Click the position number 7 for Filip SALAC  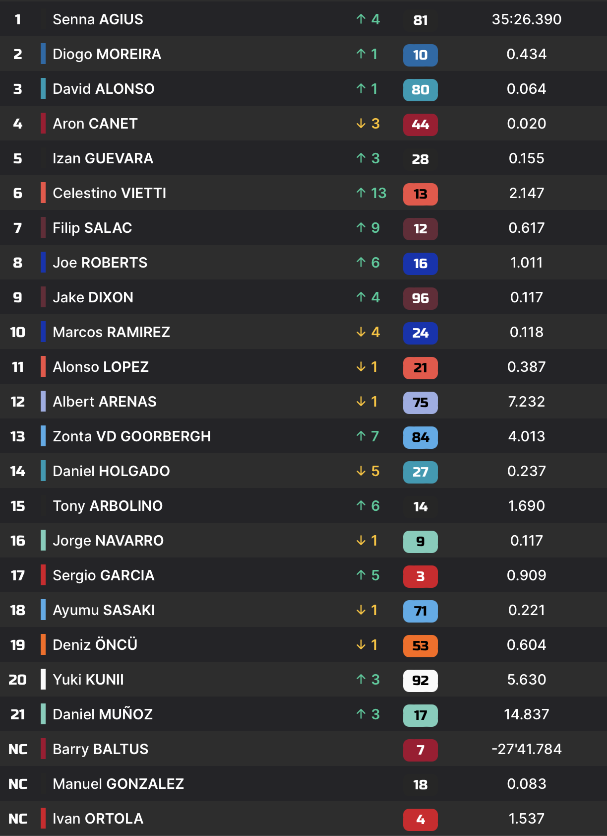(18, 228)
